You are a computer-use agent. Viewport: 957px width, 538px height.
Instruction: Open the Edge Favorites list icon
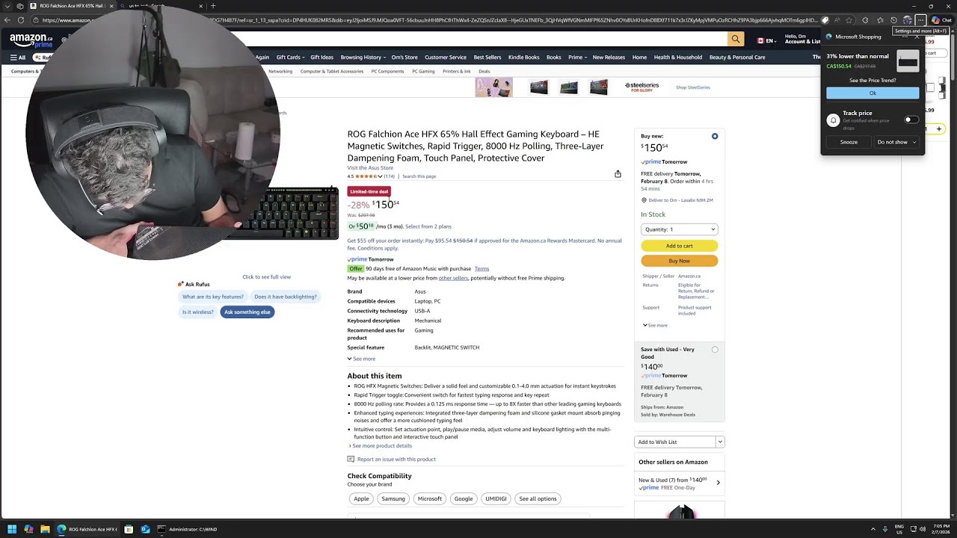[880, 20]
